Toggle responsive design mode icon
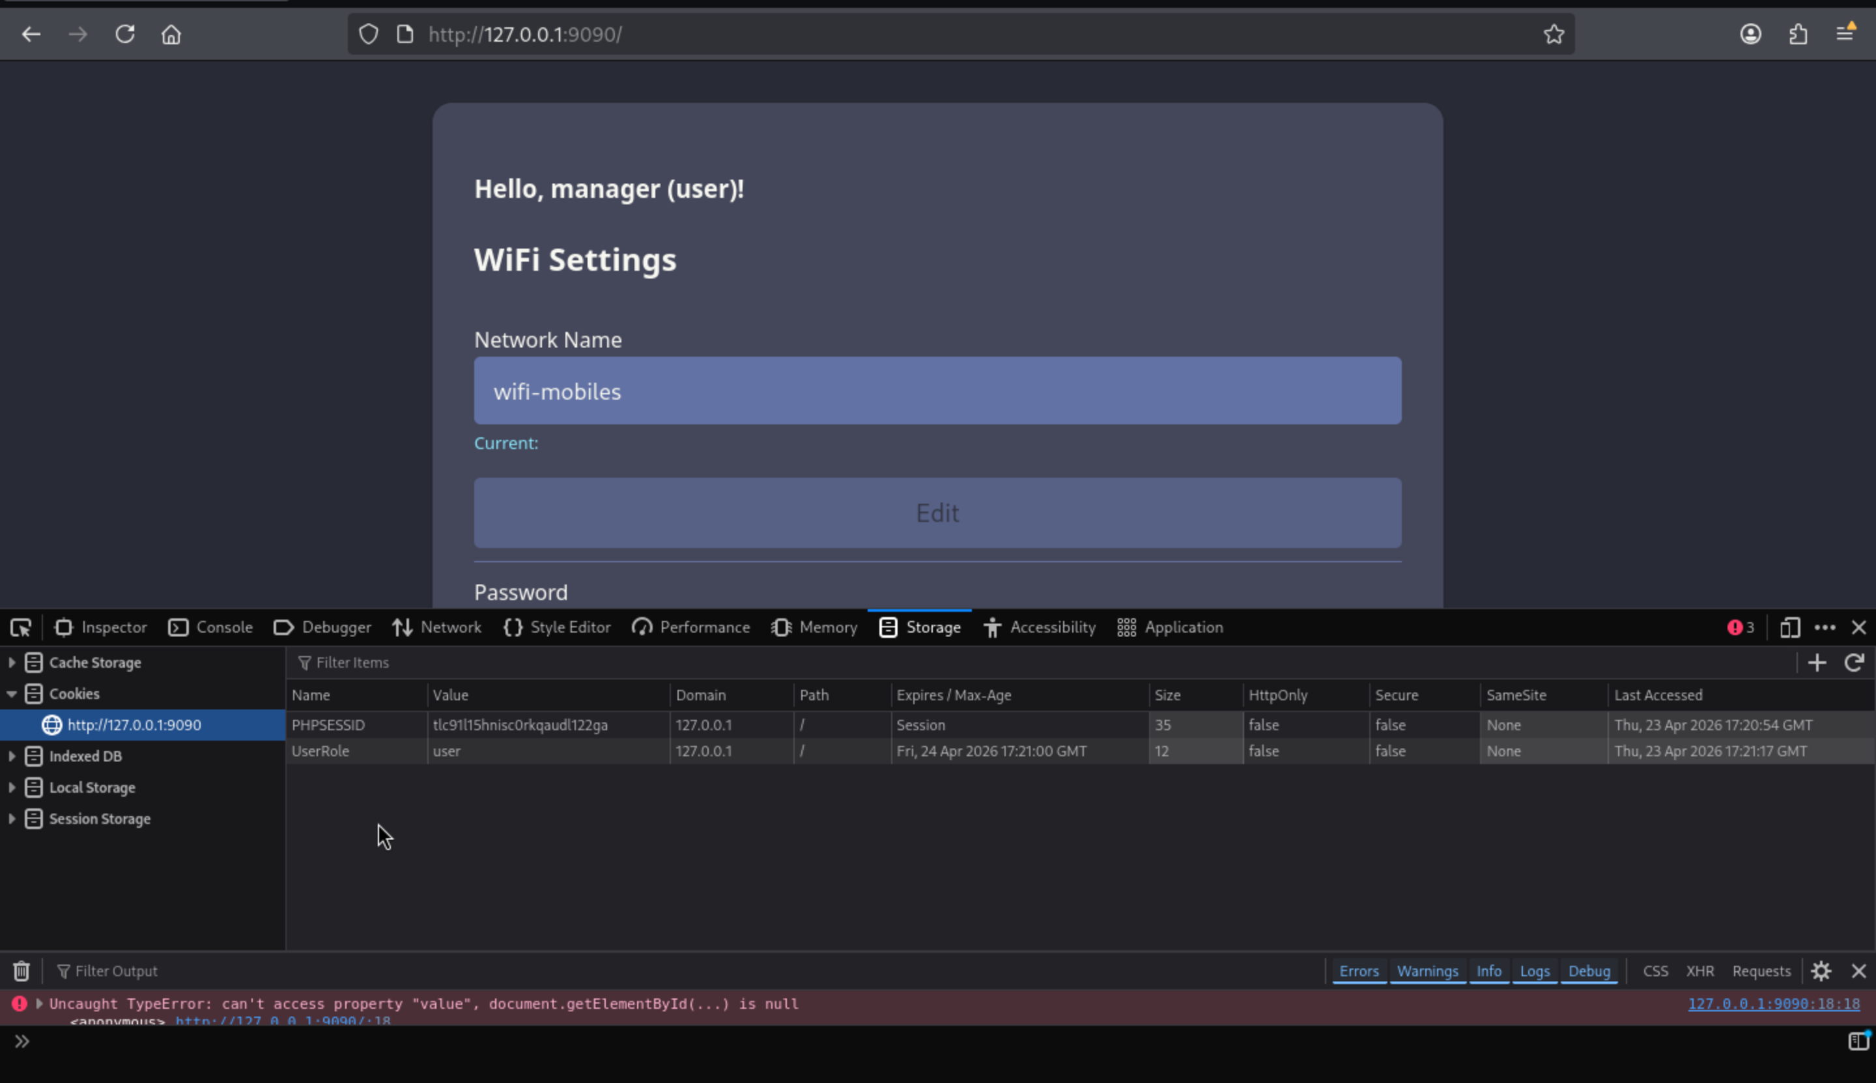 pyautogui.click(x=1789, y=628)
